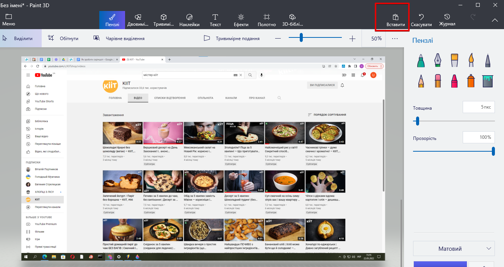This screenshot has width=504, height=267.
Task: Toggle Тривимірне подання 3D view
Action: (x=231, y=39)
